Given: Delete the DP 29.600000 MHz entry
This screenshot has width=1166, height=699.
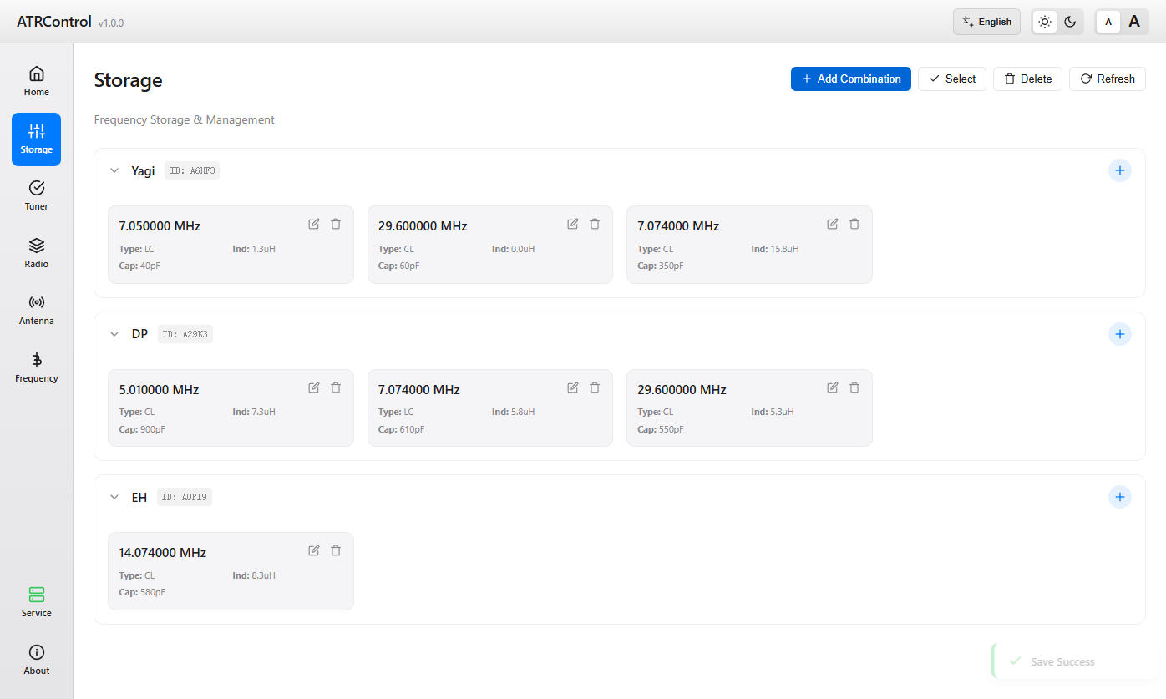Looking at the screenshot, I should point(854,387).
